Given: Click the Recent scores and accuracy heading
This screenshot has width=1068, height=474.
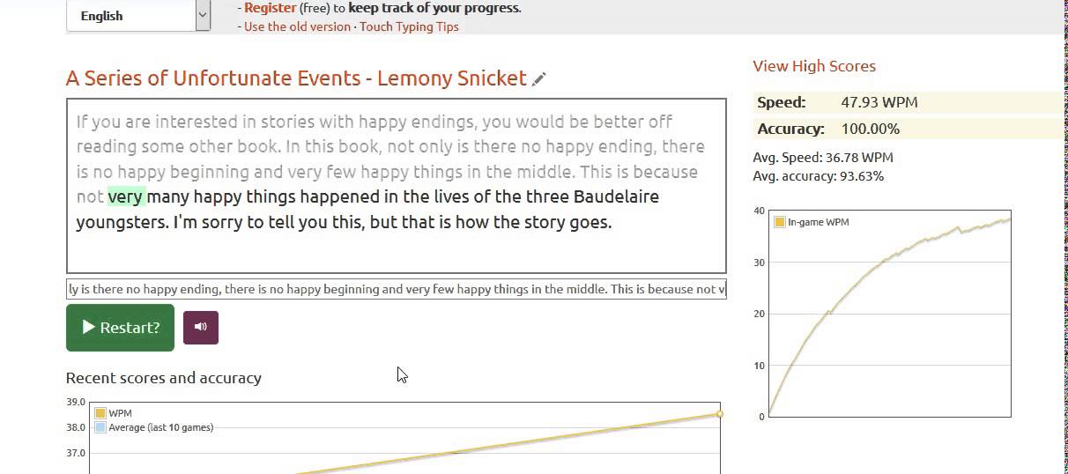Looking at the screenshot, I should (164, 378).
